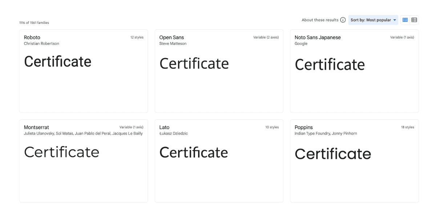Click the Montserrat Certificate preview text
The width and height of the screenshot is (436, 218).
[x=61, y=152]
